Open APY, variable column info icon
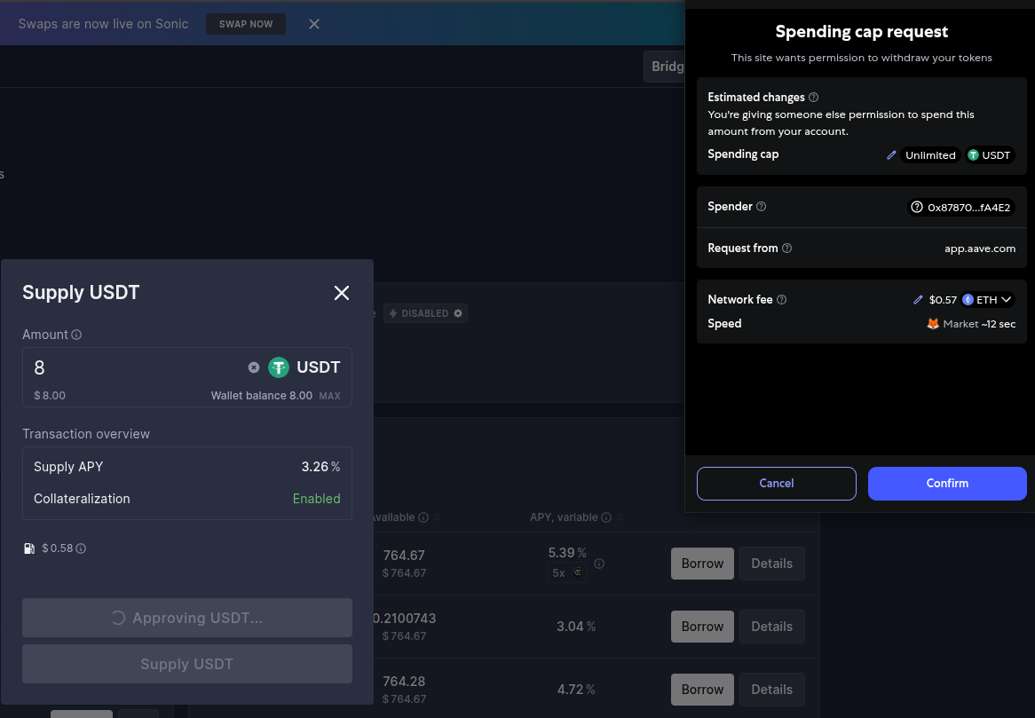The height and width of the screenshot is (718, 1035). [606, 517]
